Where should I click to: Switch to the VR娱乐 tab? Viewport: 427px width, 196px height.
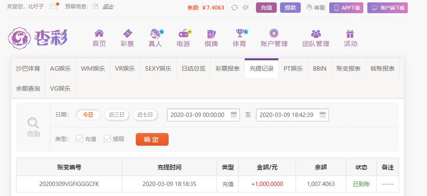(125, 68)
